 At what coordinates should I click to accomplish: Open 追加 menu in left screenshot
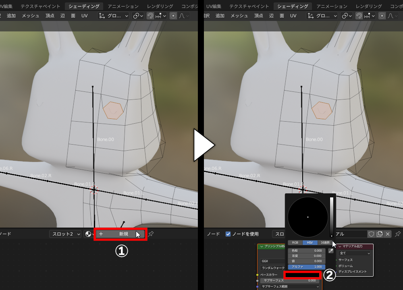click(x=11, y=16)
